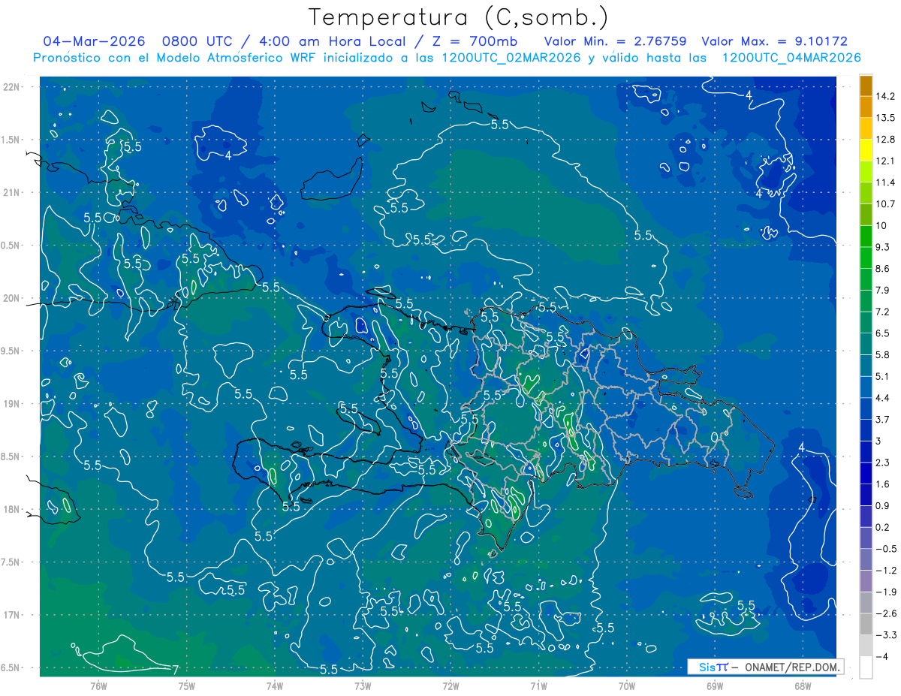Viewport: 901px width, 696px height.
Task: Click the legend value '5.8'
Action: (x=884, y=355)
